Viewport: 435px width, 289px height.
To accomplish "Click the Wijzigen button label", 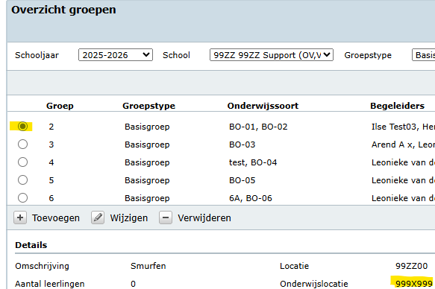I will click(x=129, y=218).
